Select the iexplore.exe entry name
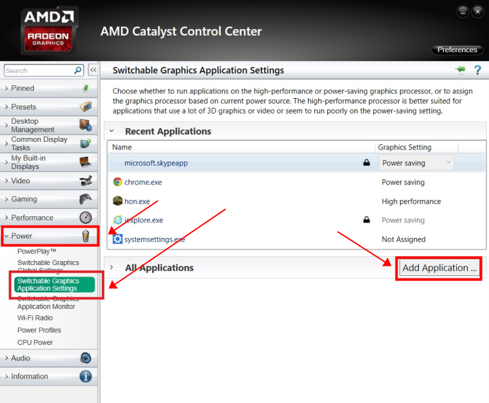Screen dimensions: 489x403 [x=144, y=221]
